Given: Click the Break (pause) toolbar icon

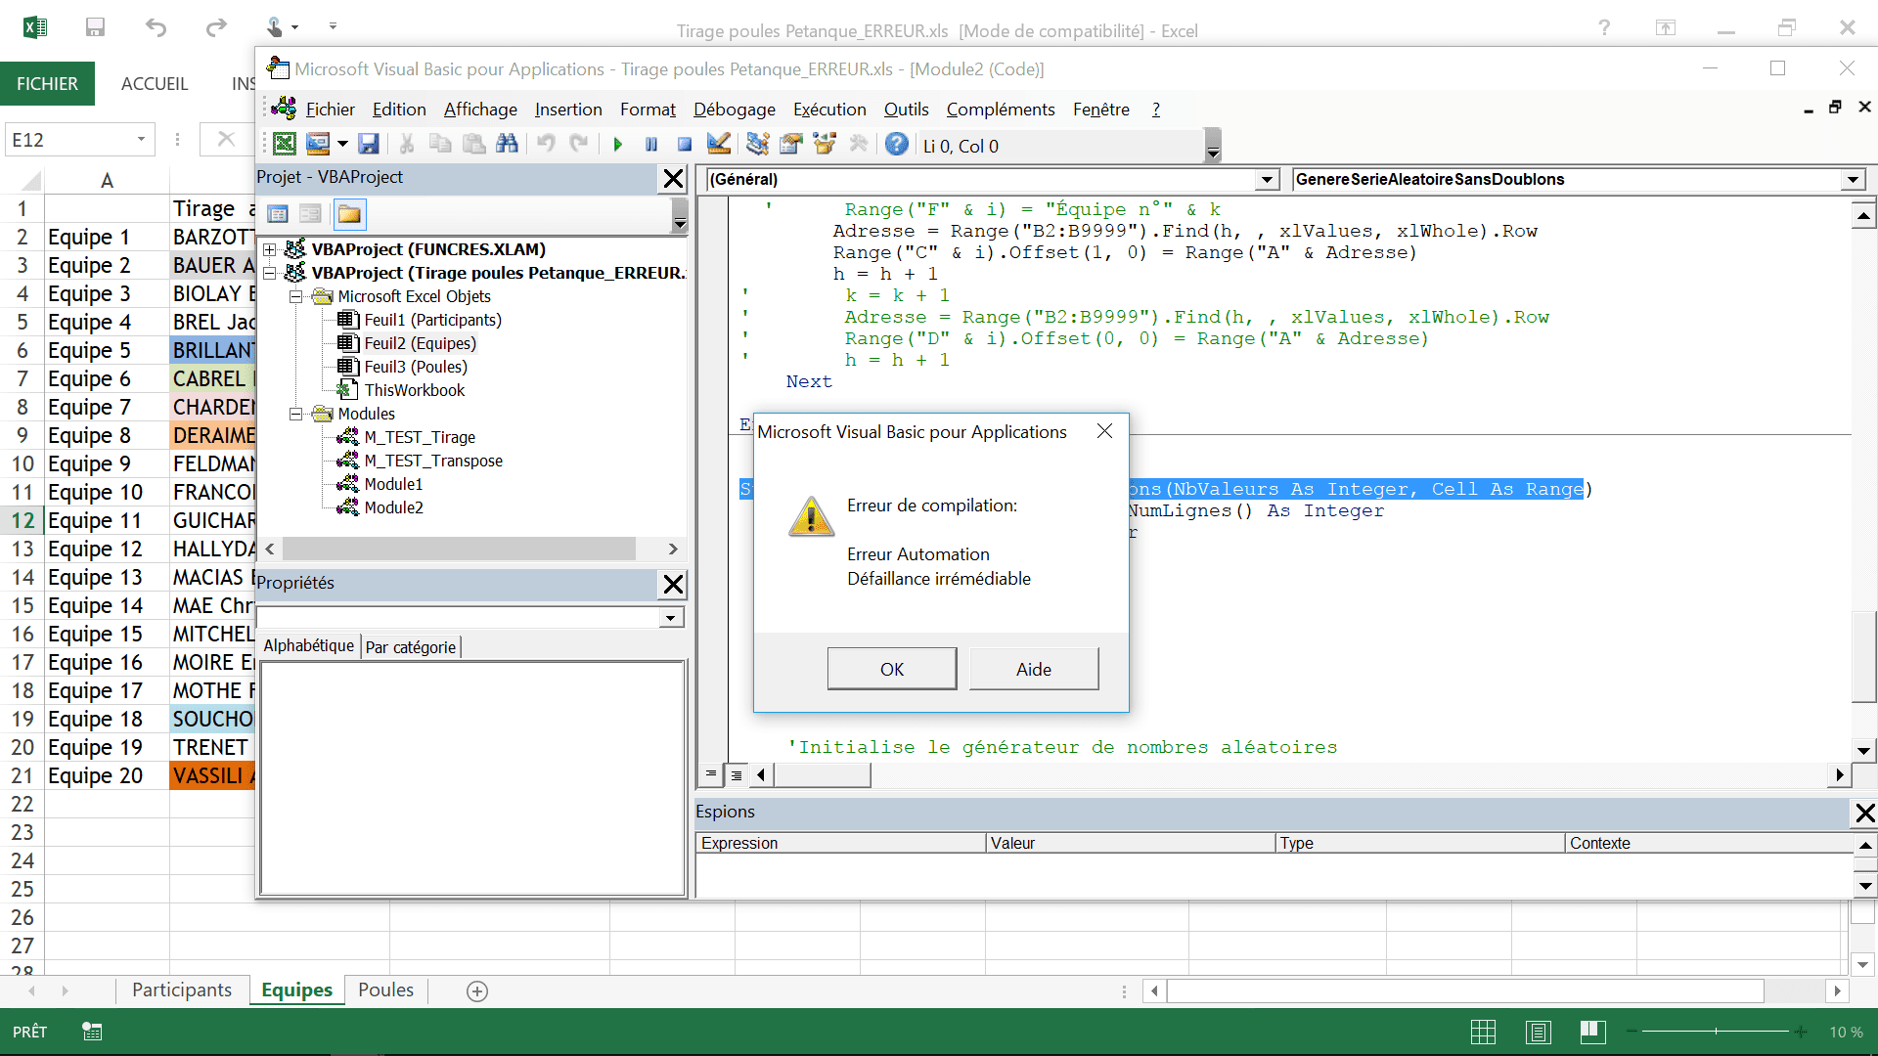Looking at the screenshot, I should pyautogui.click(x=651, y=146).
